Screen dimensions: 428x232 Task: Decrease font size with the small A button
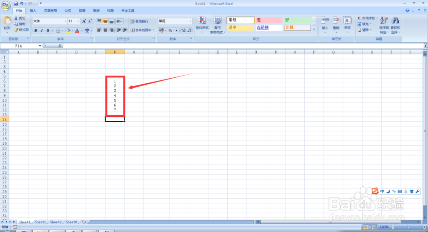tap(90, 21)
